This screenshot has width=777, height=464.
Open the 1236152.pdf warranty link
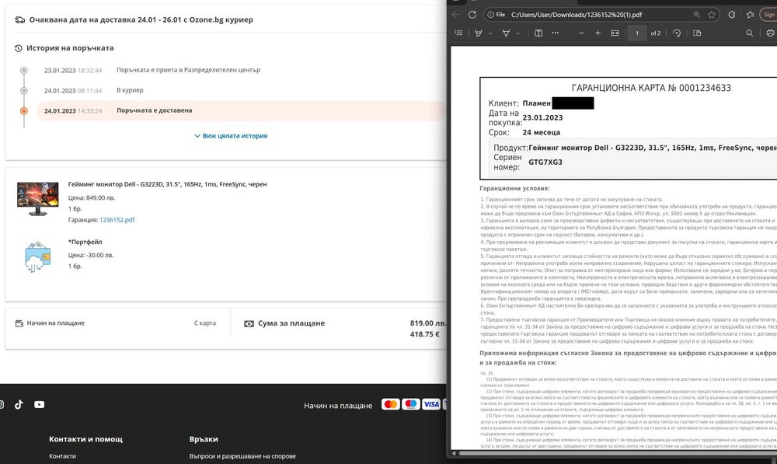[117, 220]
